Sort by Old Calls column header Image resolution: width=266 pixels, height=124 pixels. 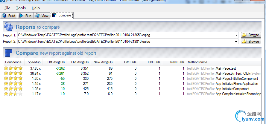(150, 62)
